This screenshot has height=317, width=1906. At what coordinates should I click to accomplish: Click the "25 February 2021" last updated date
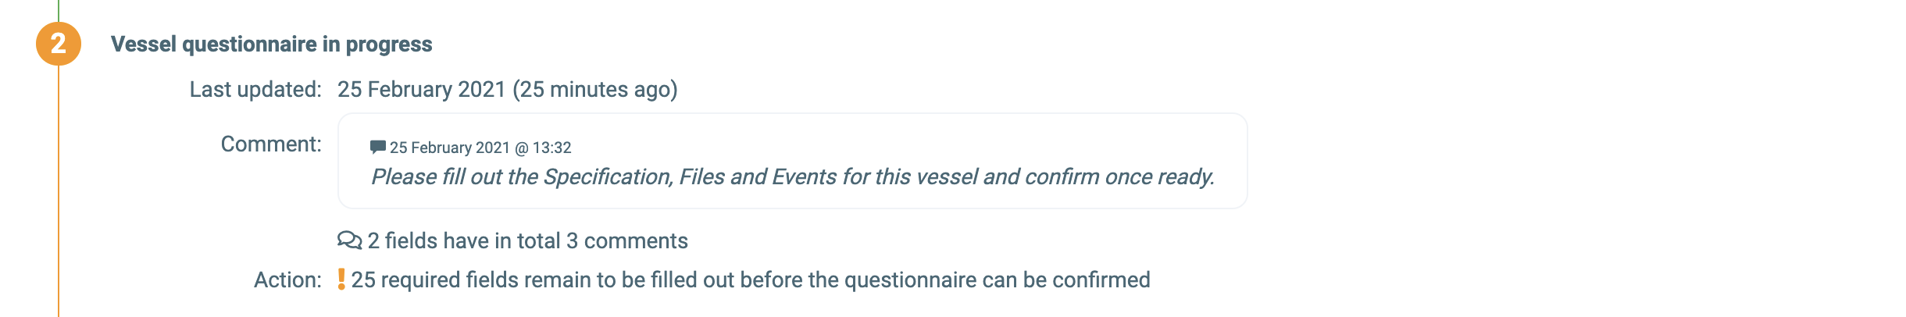[422, 90]
